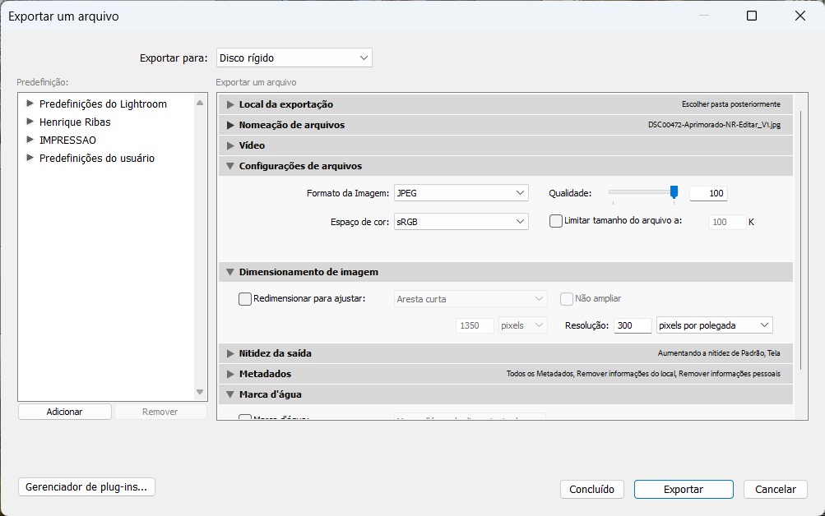Expand the Nitidez da saída section
825x516 pixels.
231,353
